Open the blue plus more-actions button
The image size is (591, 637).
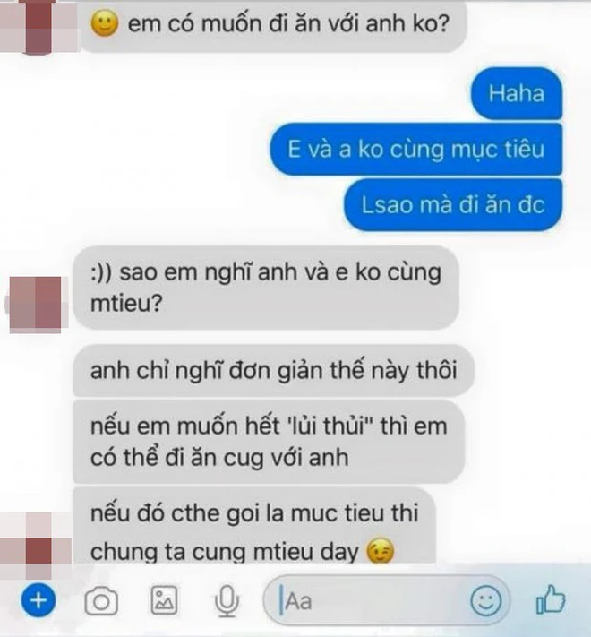(39, 600)
